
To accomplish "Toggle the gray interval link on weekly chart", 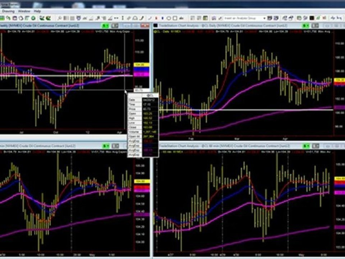I will [x=115, y=26].
